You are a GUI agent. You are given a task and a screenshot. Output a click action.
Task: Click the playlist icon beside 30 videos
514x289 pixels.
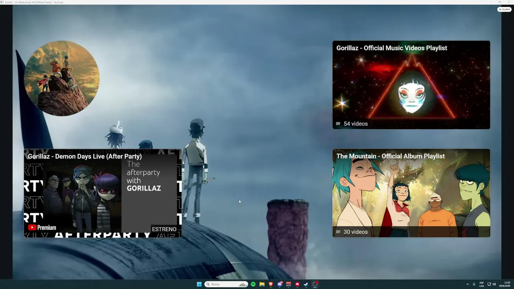pos(338,232)
